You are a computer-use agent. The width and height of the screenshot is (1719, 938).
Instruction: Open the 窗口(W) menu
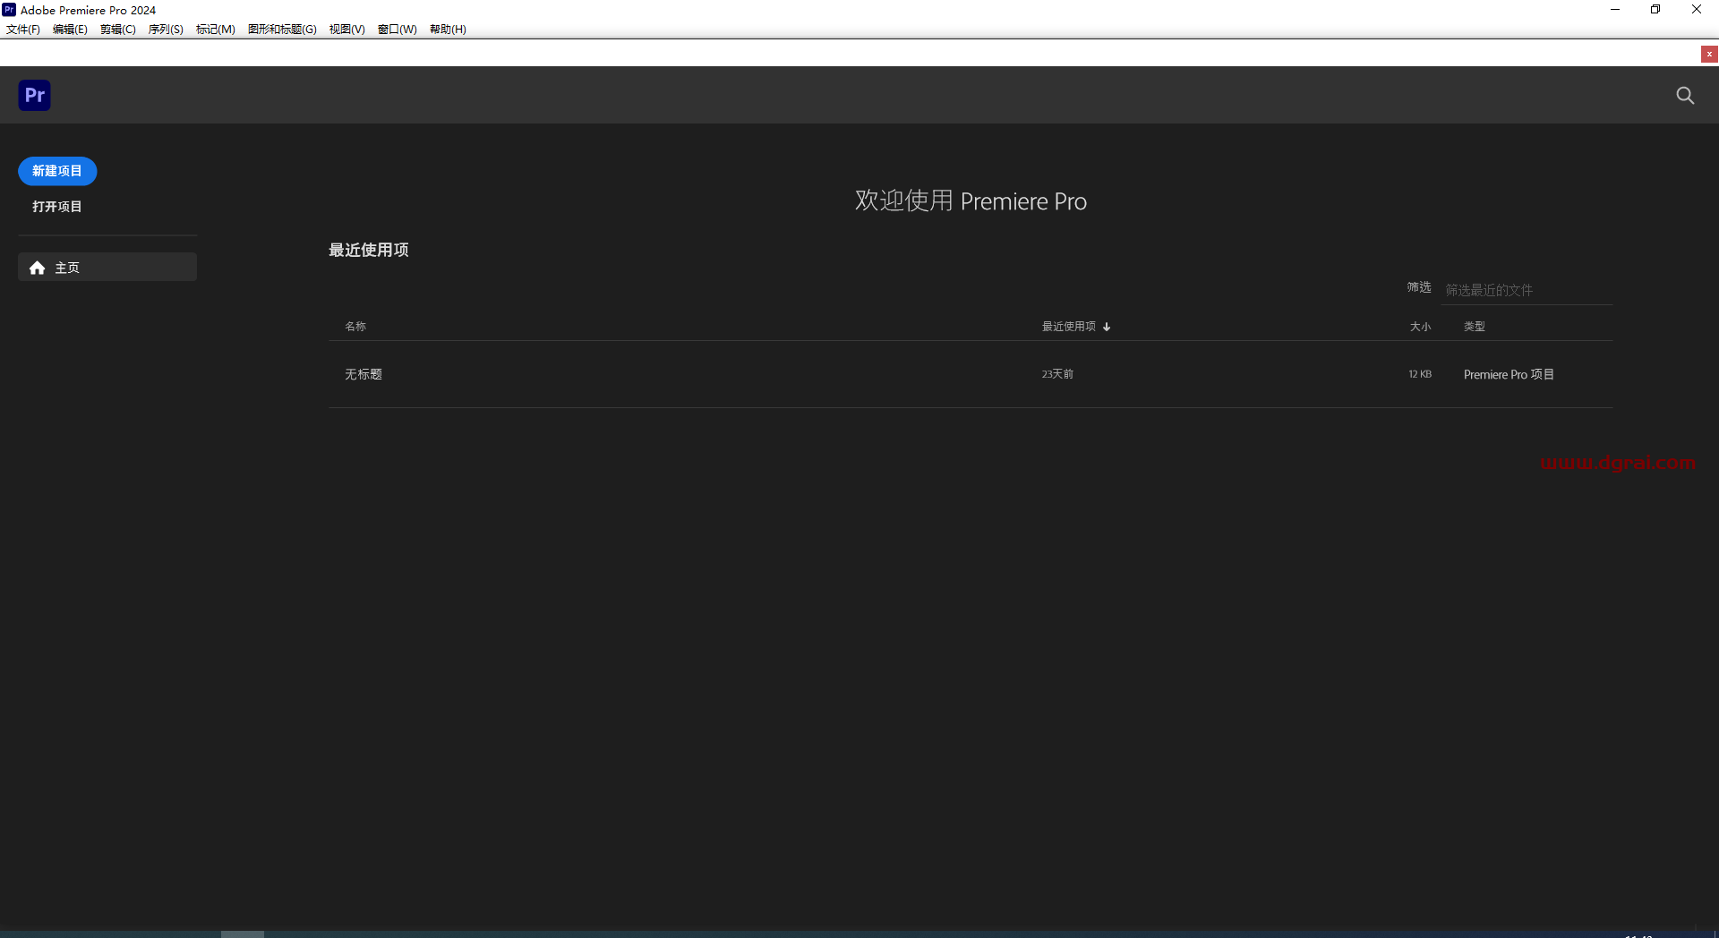(x=397, y=30)
